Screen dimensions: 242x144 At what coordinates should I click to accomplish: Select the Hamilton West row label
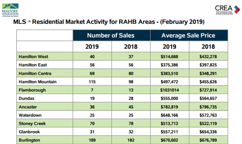(x=34, y=56)
